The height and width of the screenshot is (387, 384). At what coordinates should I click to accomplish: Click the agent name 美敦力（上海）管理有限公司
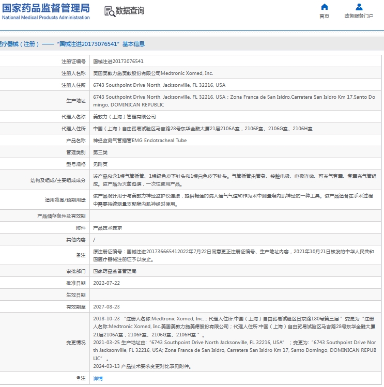(124, 116)
